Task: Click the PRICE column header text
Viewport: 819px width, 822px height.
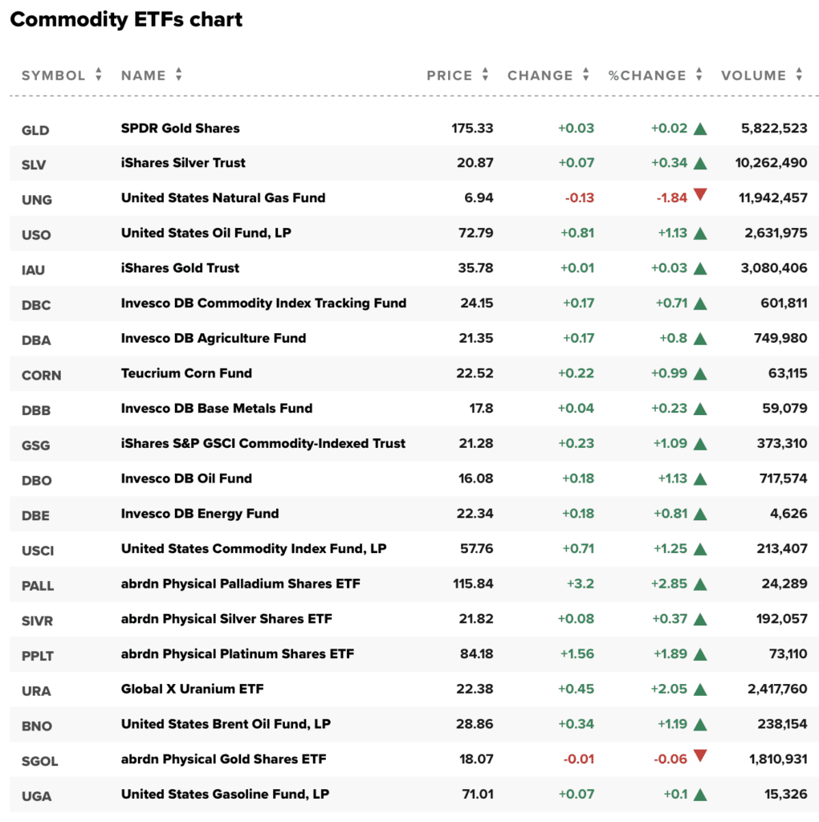Action: pyautogui.click(x=449, y=75)
